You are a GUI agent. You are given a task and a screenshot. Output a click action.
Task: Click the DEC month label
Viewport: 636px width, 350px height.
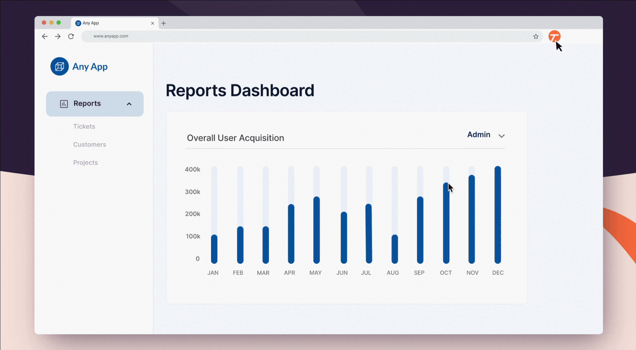tap(498, 273)
